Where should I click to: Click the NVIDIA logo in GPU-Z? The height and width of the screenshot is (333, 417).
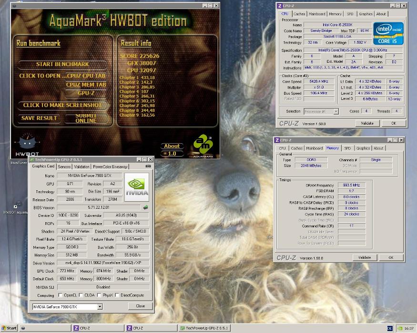[x=137, y=187]
